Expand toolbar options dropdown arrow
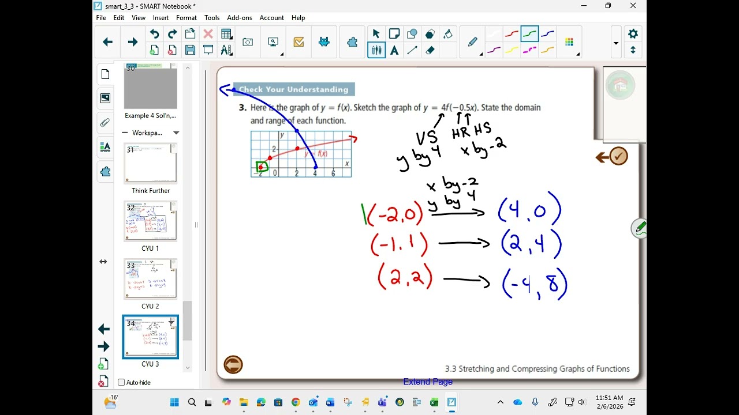Image resolution: width=739 pixels, height=415 pixels. pyautogui.click(x=616, y=43)
